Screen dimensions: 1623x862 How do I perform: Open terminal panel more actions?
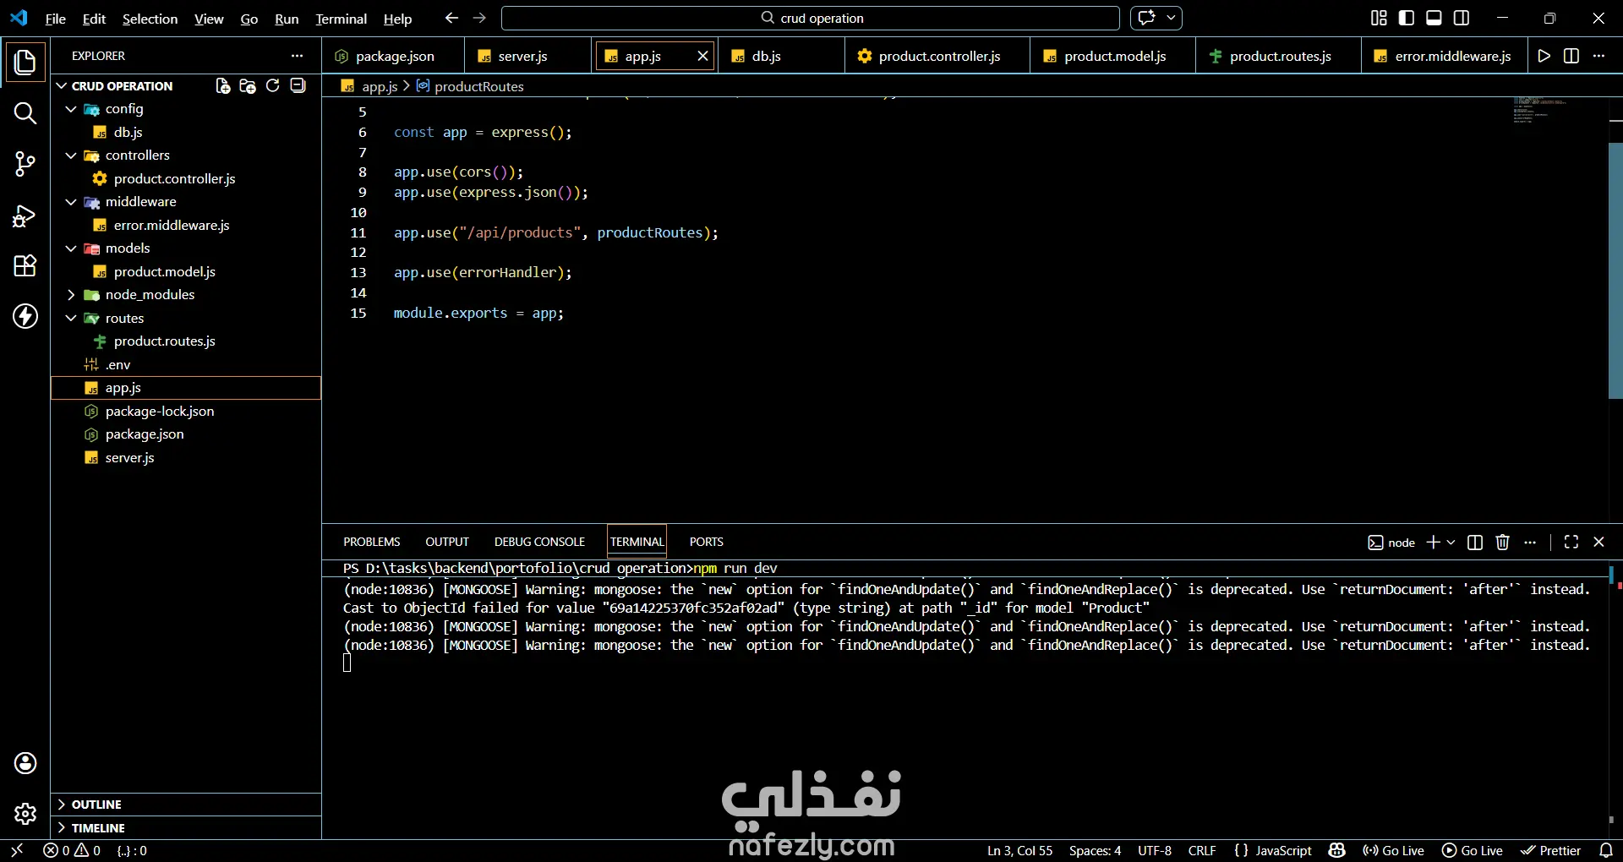1530,543
